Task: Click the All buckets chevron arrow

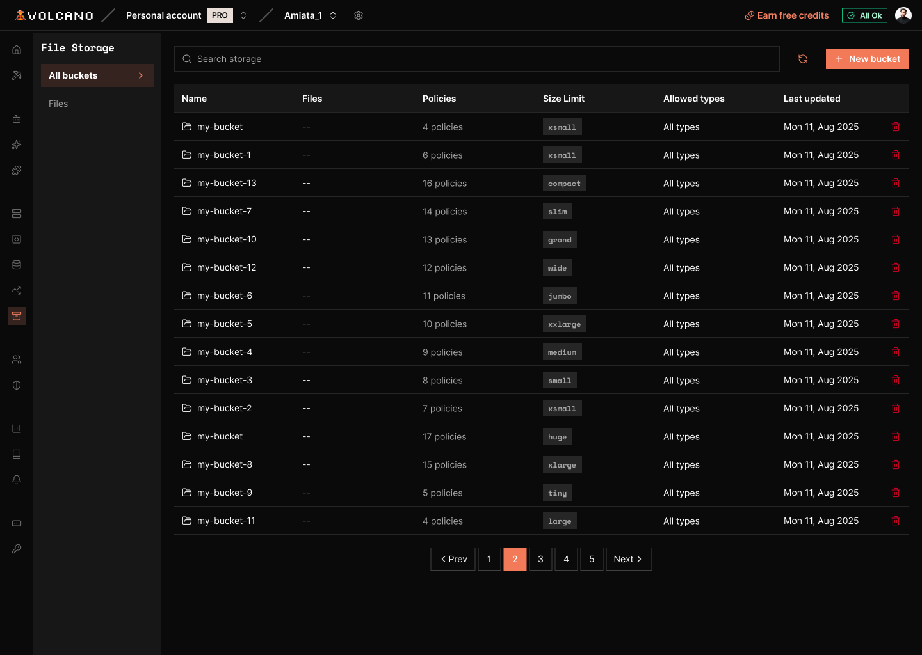Action: [x=141, y=75]
